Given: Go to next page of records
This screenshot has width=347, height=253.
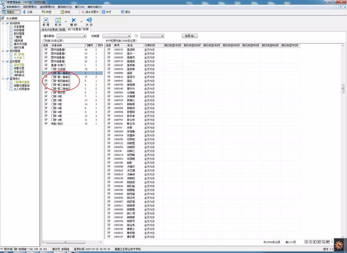Looking at the screenshot, I should [x=315, y=242].
